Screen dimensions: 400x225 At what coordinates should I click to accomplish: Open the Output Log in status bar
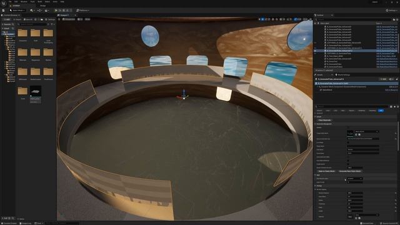click(x=26, y=223)
